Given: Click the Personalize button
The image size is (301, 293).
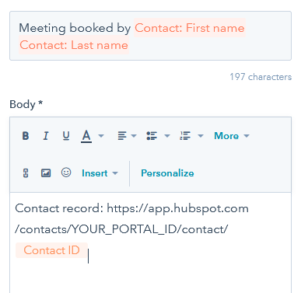Looking at the screenshot, I should (x=167, y=173).
